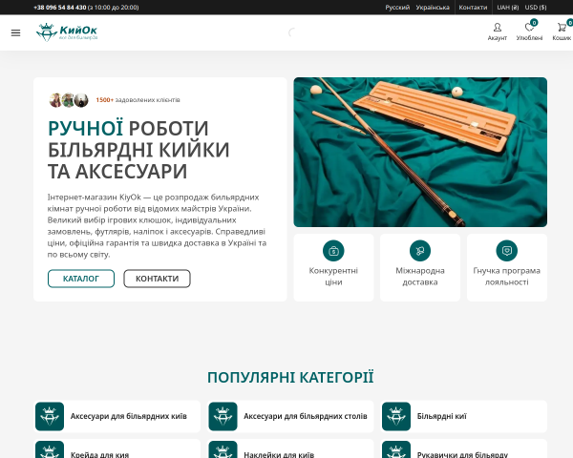Click the Міжнародна доставка text
This screenshot has width=573, height=458.
pos(420,277)
